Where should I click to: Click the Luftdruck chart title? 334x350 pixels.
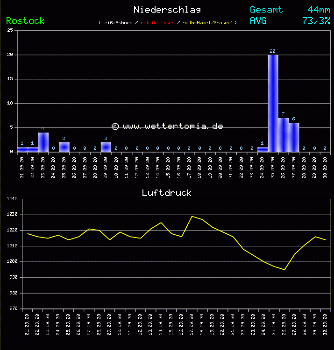167,193
